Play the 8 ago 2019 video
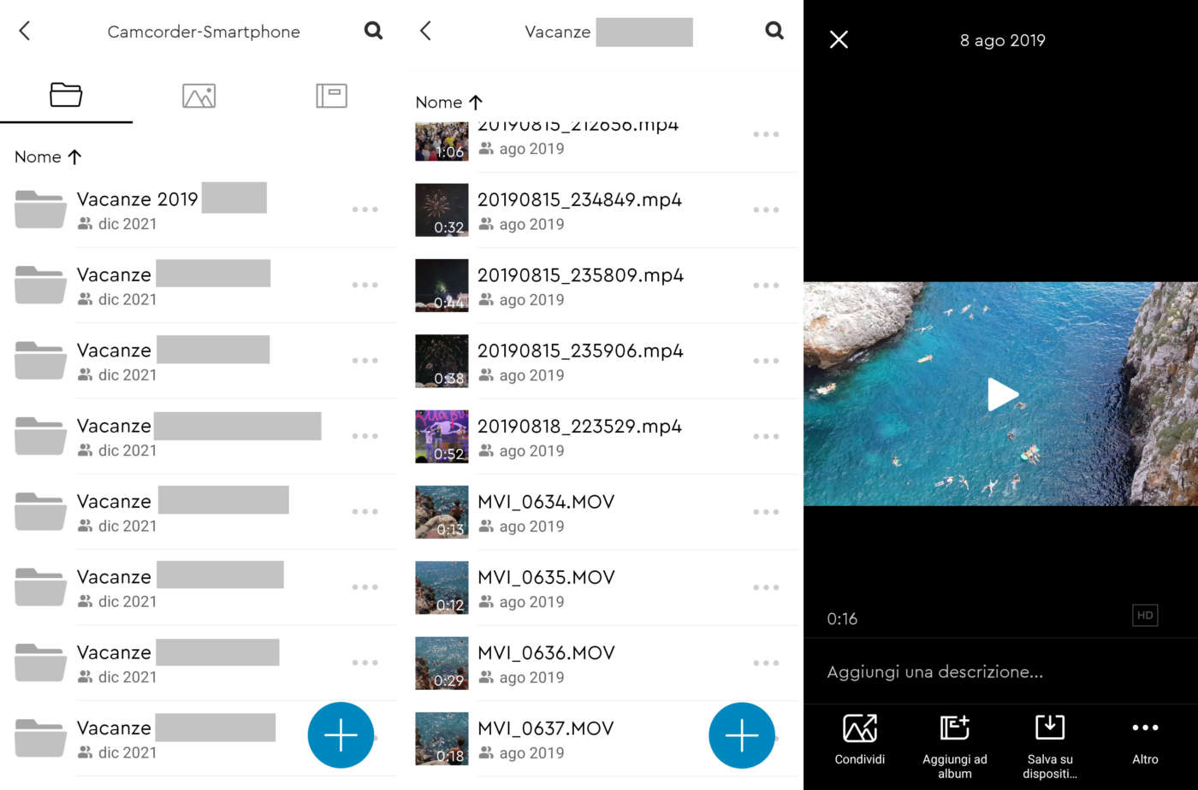Image resolution: width=1198 pixels, height=790 pixels. (x=1001, y=394)
